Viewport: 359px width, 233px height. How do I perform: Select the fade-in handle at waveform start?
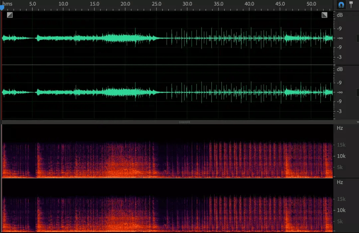coord(10,15)
